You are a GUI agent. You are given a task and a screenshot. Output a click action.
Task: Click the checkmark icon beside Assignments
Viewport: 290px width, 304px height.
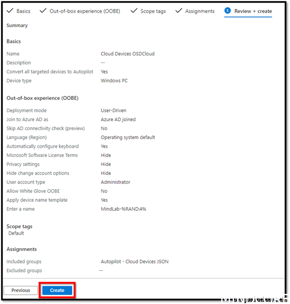click(x=179, y=11)
